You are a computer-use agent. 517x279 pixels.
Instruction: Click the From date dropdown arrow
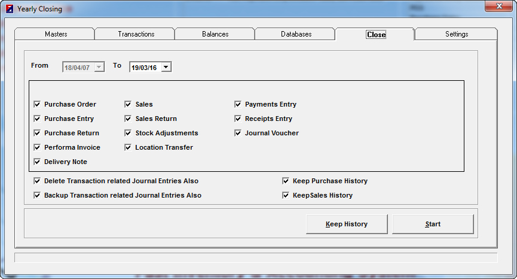point(99,67)
